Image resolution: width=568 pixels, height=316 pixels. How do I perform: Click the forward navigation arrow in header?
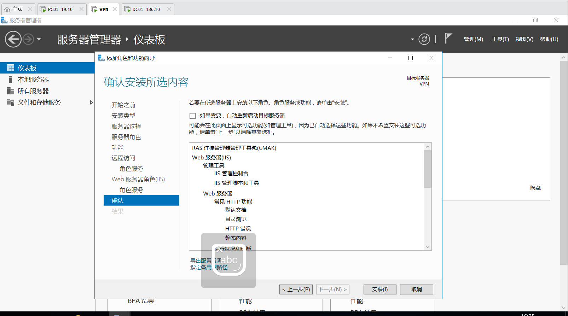28,39
